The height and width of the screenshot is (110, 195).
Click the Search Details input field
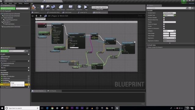166,8
